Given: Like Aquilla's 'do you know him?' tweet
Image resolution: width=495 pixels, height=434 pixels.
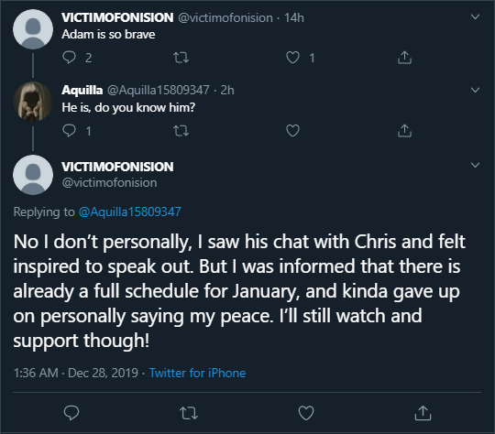Looking at the screenshot, I should (x=292, y=131).
